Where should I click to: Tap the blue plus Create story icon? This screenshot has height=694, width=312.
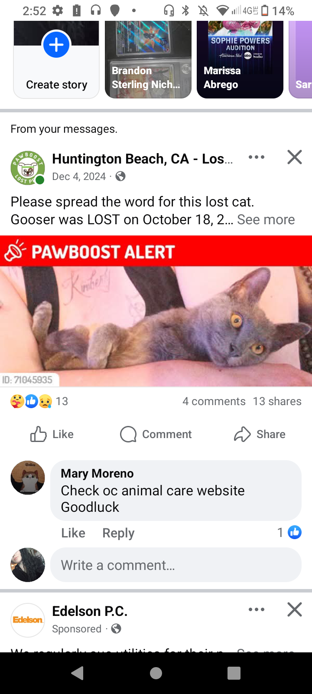point(56,45)
